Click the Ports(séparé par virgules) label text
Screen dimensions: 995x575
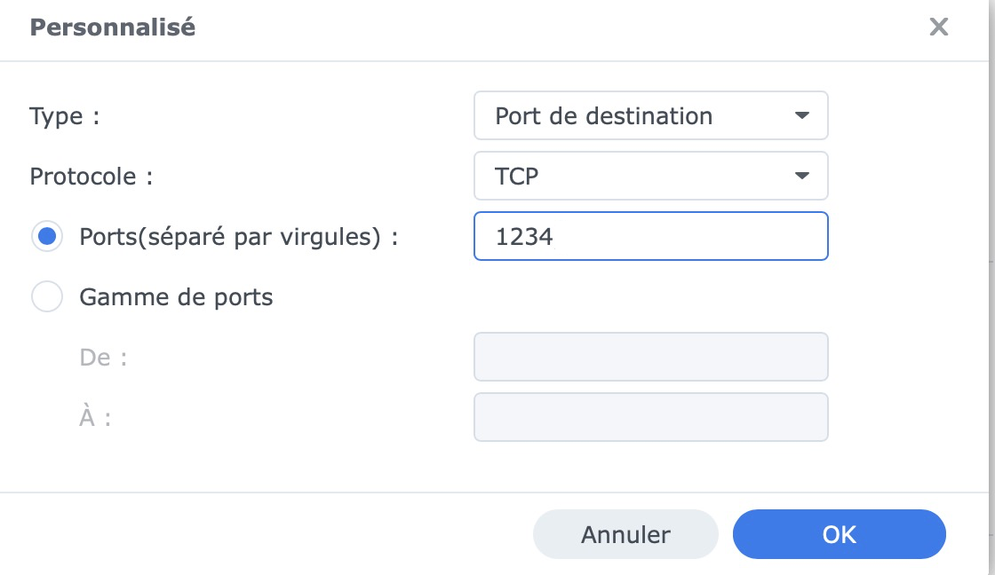(x=238, y=237)
